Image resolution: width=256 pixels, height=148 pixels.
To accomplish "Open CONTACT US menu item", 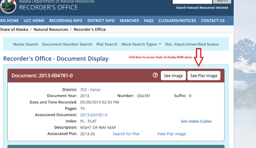I will click(213, 21).
